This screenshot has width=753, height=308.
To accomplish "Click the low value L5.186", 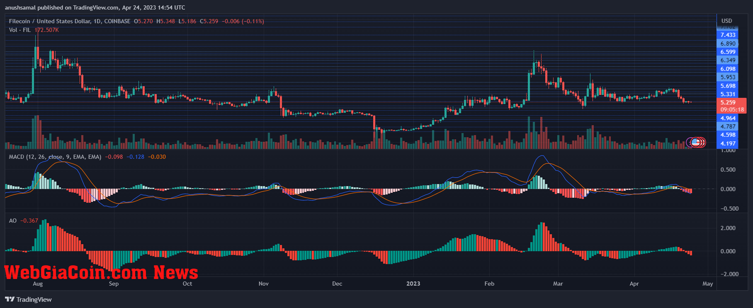I will (x=187, y=21).
